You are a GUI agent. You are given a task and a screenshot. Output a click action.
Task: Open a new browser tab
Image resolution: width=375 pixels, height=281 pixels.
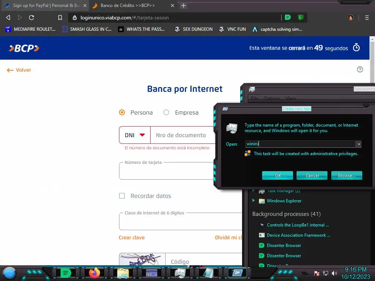pos(183,5)
